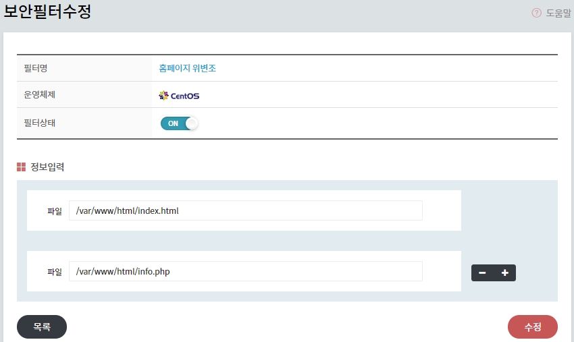Click the 운영체제 row label

click(39, 95)
